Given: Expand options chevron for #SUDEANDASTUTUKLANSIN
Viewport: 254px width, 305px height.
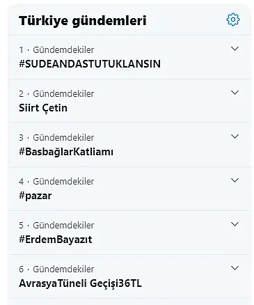Looking at the screenshot, I should [235, 49].
